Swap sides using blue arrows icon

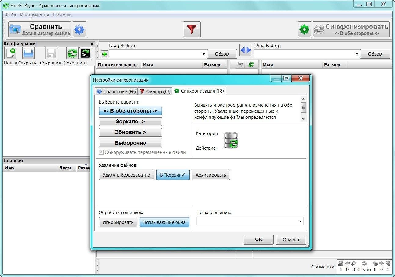coord(245,50)
